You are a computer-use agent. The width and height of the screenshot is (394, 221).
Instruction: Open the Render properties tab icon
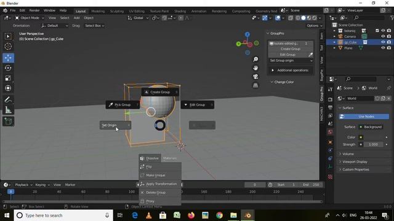[330, 99]
